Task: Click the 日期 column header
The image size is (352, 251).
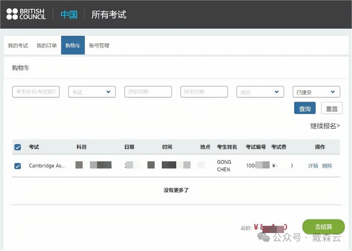Action: click(129, 147)
